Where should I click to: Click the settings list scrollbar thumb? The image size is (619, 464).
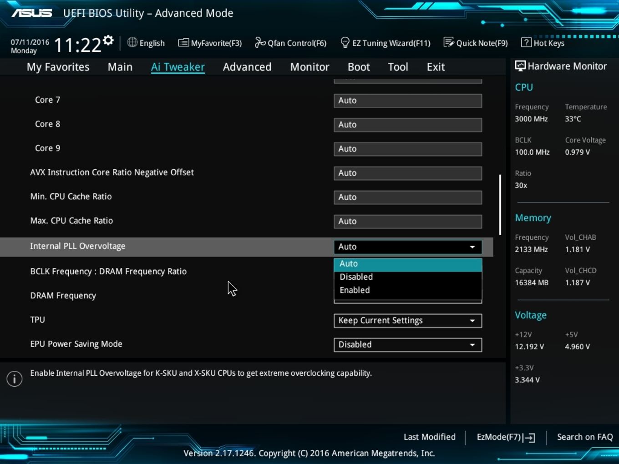pyautogui.click(x=500, y=205)
